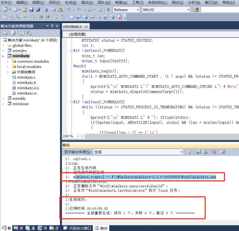Open the 分析(N) analyze menu
Viewport: 239px width, 231px height.
coord(194,3)
